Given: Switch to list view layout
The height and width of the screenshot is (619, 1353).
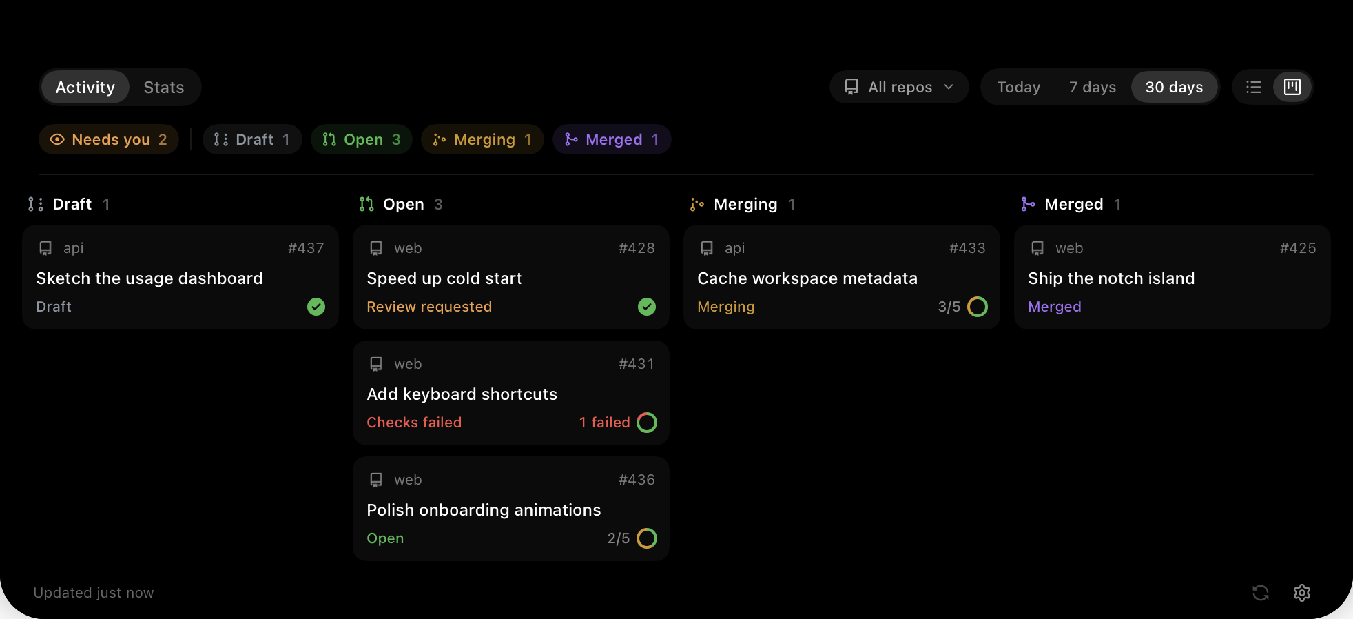Looking at the screenshot, I should pyautogui.click(x=1254, y=87).
